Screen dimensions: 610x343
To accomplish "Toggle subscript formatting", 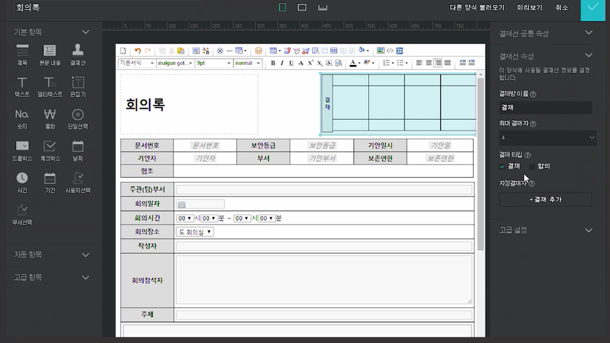I will [x=319, y=63].
